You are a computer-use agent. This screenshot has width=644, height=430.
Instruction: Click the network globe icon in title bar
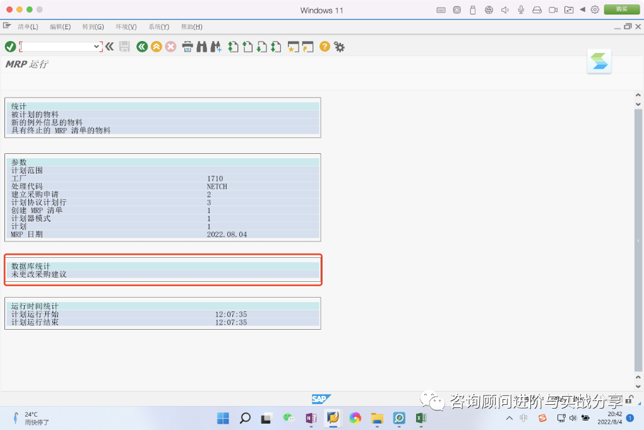coord(489,10)
